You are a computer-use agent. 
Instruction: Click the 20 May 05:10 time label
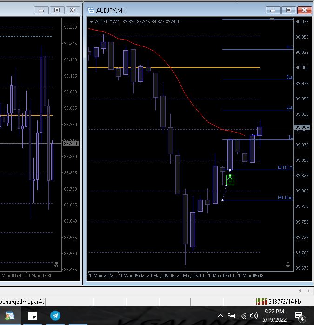click(190, 275)
